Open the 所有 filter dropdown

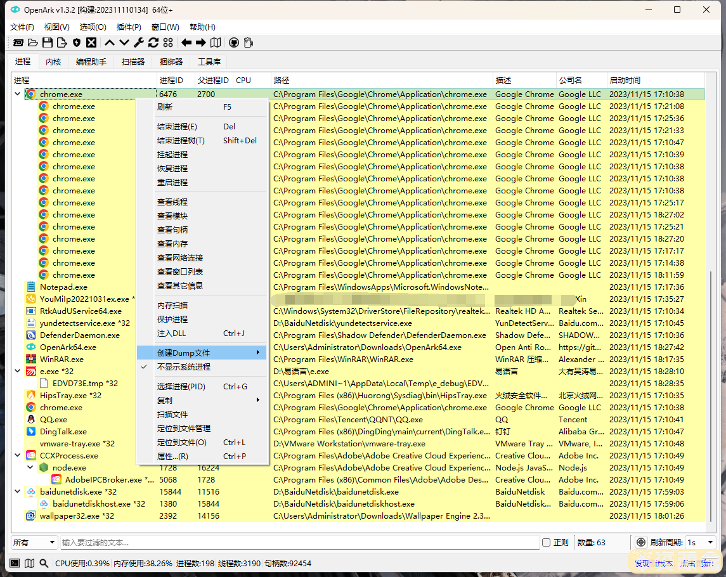tap(34, 542)
